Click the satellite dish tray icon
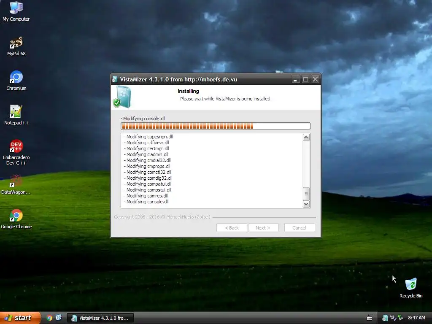Image resolution: width=432 pixels, height=324 pixels. pos(393,318)
